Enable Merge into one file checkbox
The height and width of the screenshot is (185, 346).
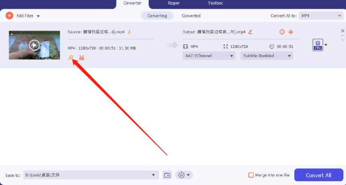pos(251,175)
